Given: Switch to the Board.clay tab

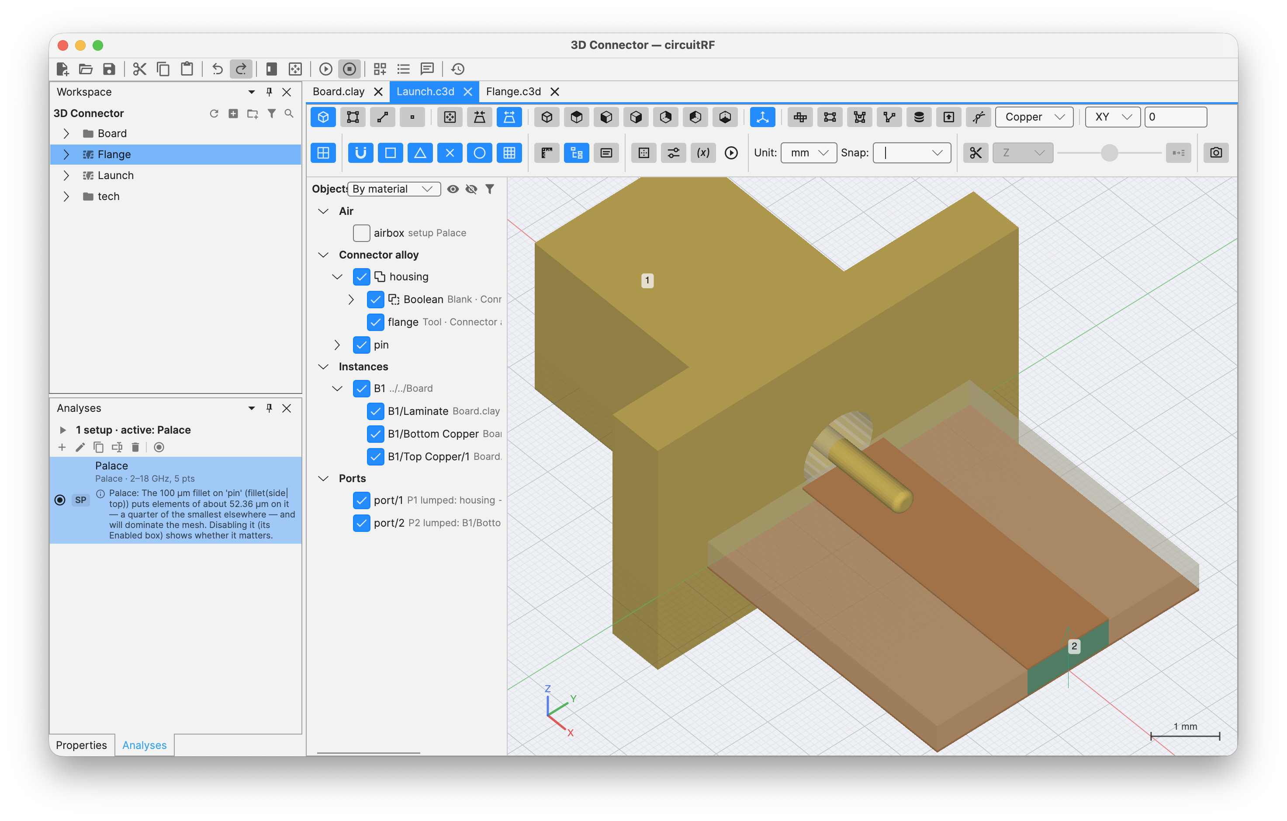Looking at the screenshot, I should 338,92.
